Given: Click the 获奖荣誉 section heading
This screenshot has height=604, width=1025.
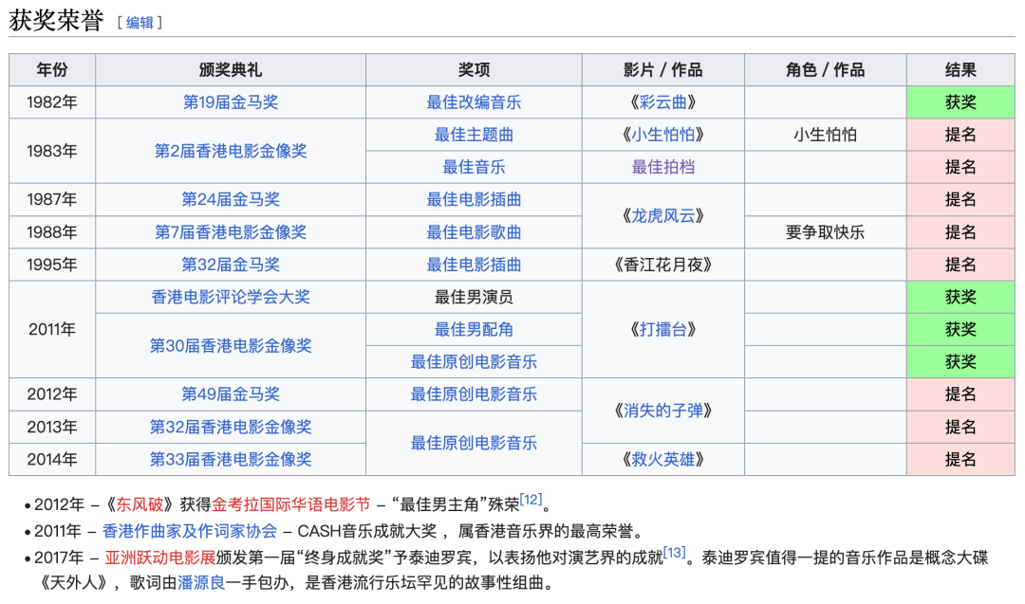Looking at the screenshot, I should click(56, 21).
